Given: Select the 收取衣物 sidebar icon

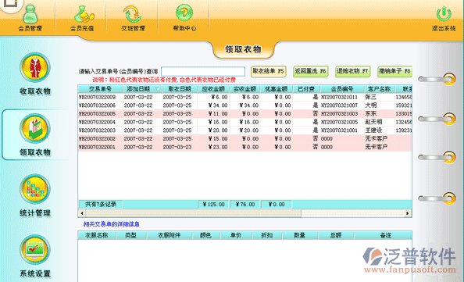Looking at the screenshot, I should (35, 67).
